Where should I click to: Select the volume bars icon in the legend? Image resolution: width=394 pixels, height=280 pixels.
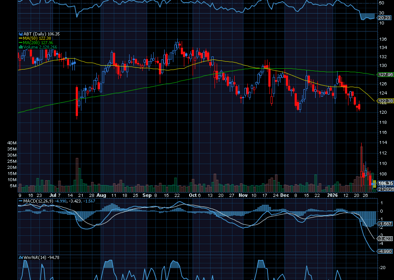pos(20,47)
